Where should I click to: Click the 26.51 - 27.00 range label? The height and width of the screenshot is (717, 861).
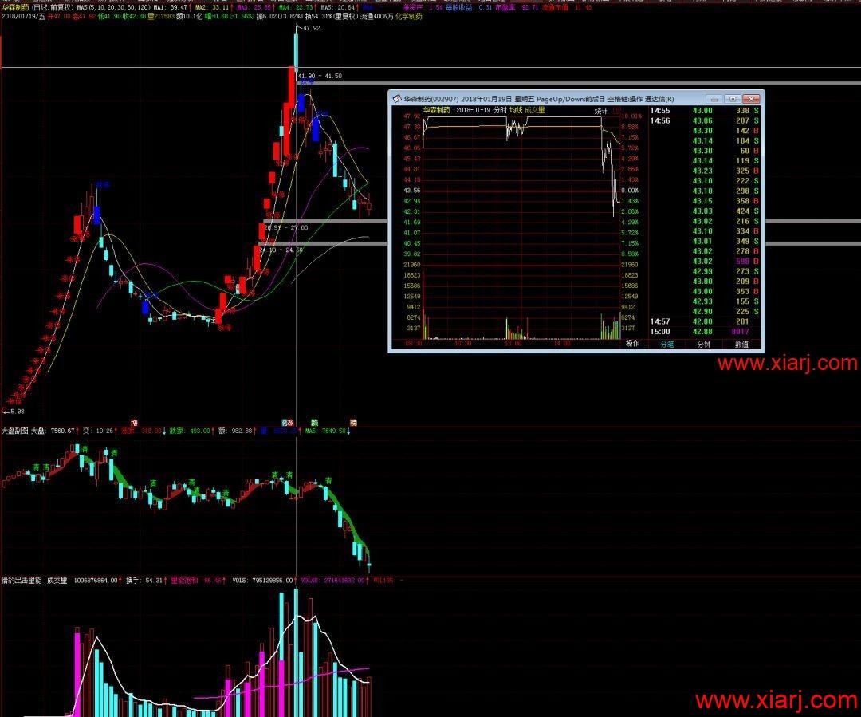click(x=285, y=227)
